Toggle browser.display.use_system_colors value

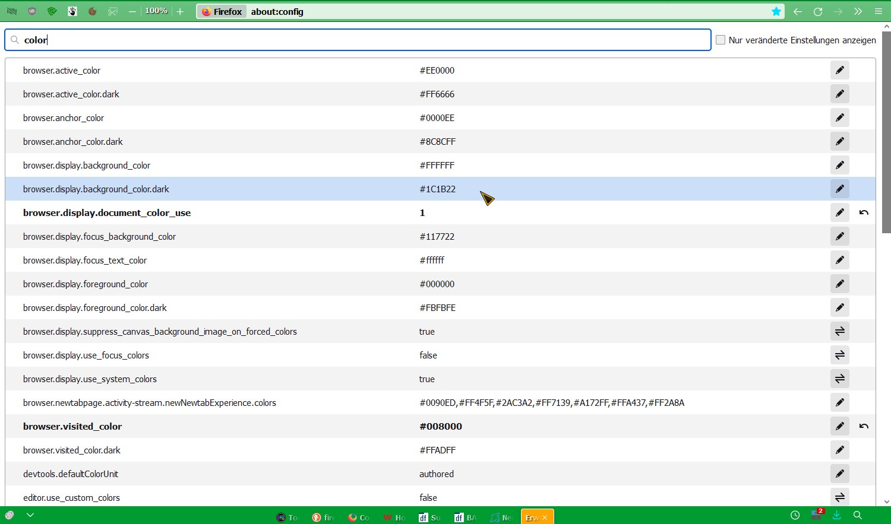click(839, 379)
